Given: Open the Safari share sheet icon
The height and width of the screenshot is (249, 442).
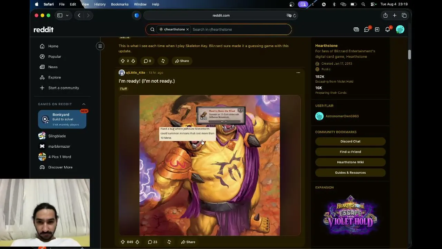Looking at the screenshot, I should click(x=385, y=15).
